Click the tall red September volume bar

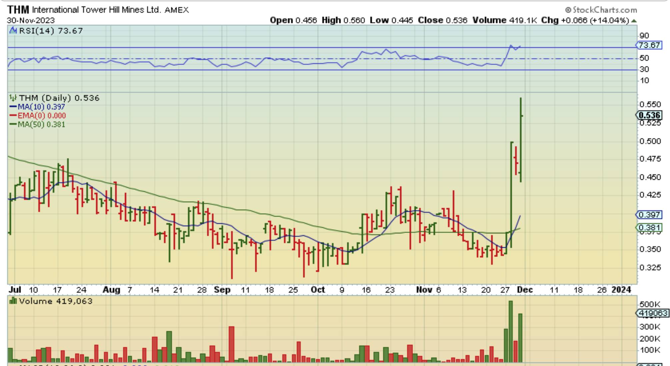tap(231, 344)
